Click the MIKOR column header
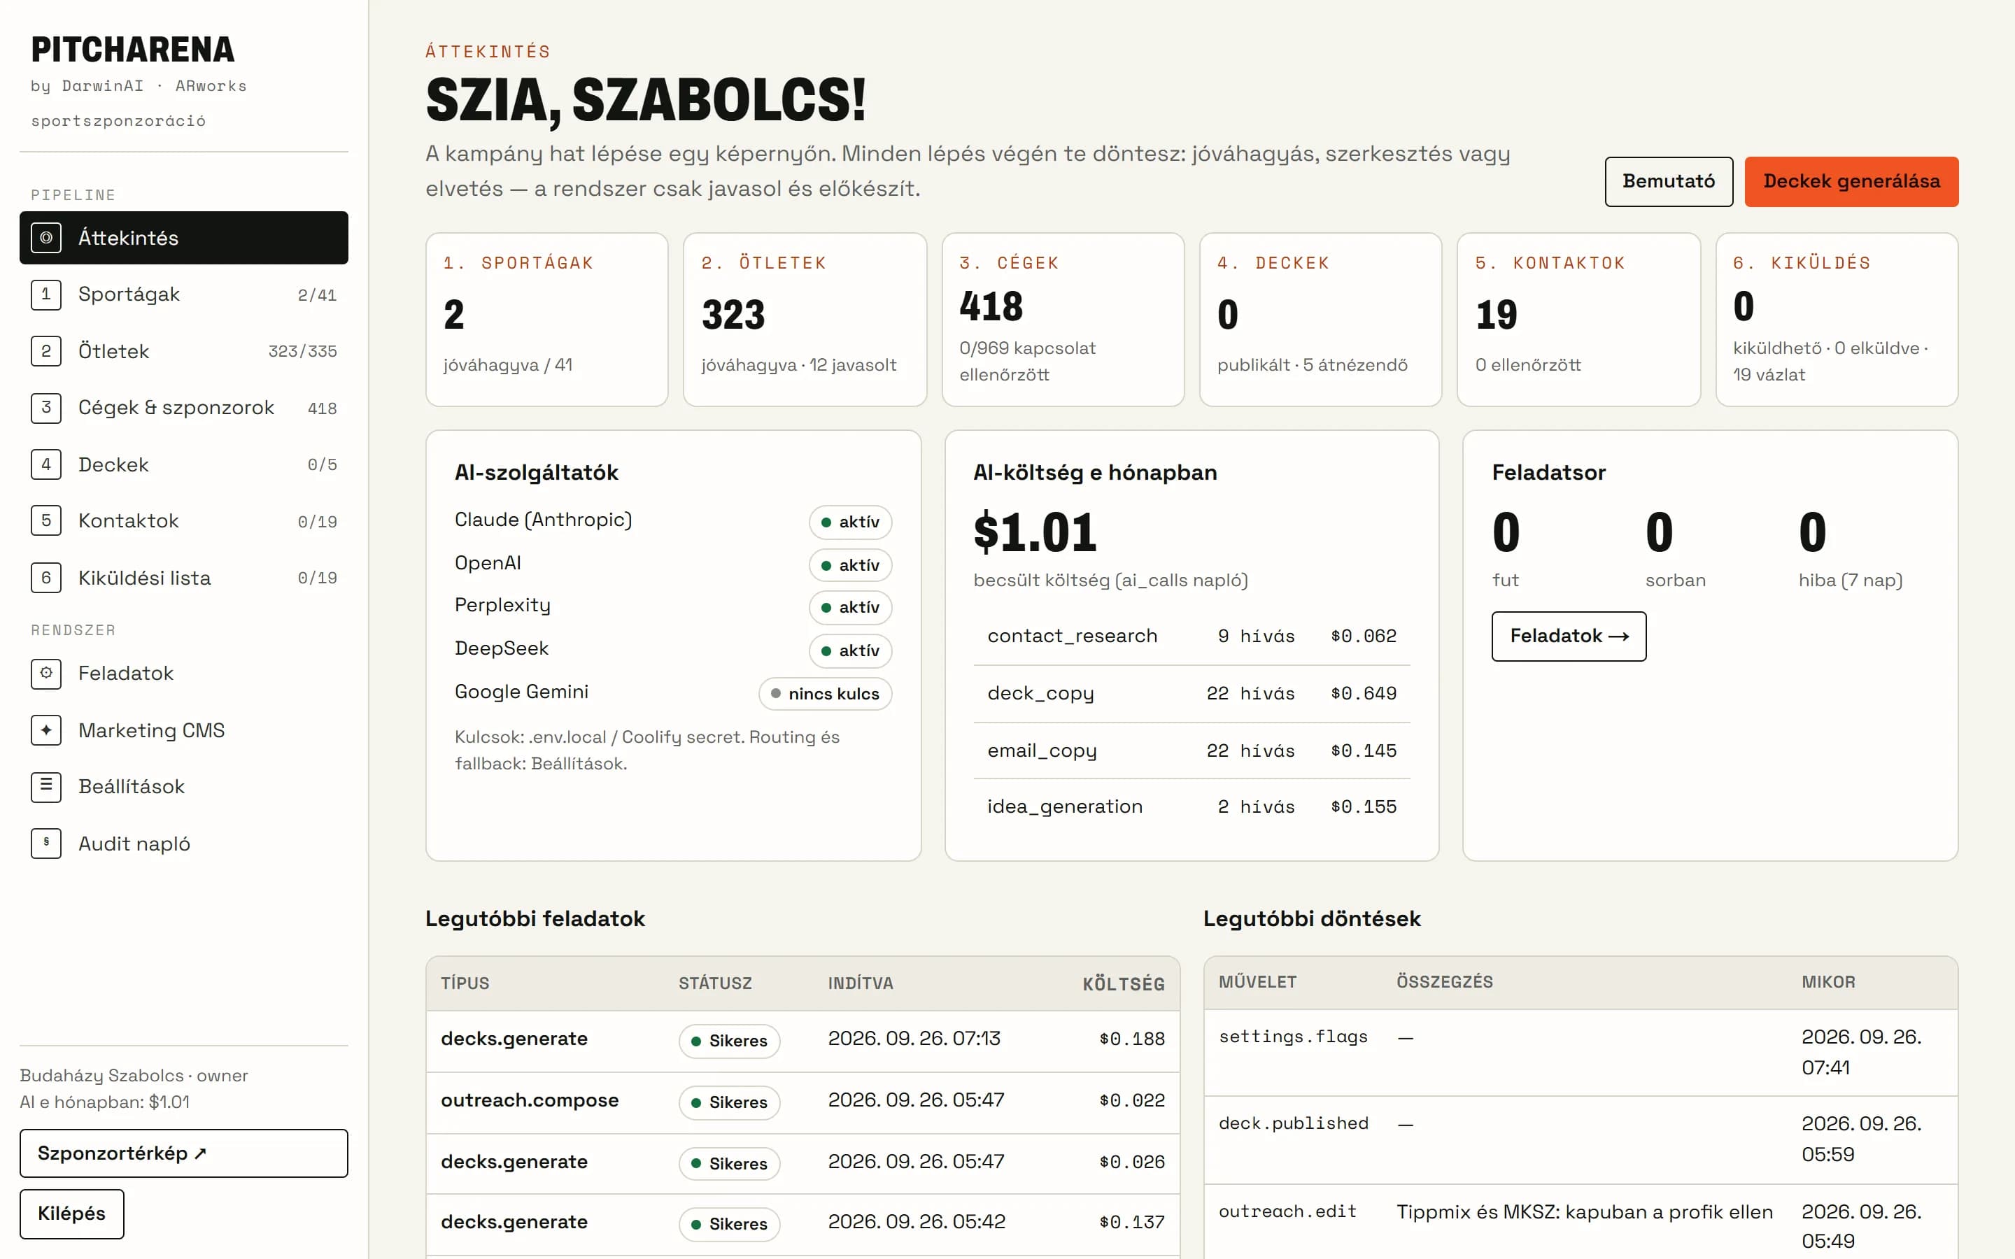Screen dimensions: 2015x1259 1828,983
